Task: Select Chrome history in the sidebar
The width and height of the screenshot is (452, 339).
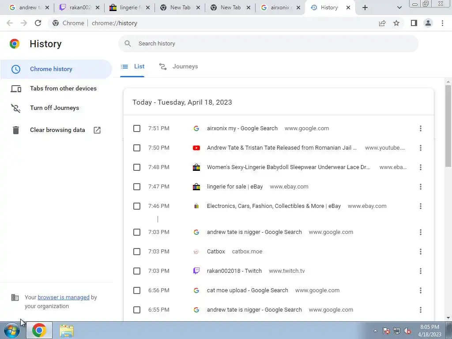Action: (56, 69)
